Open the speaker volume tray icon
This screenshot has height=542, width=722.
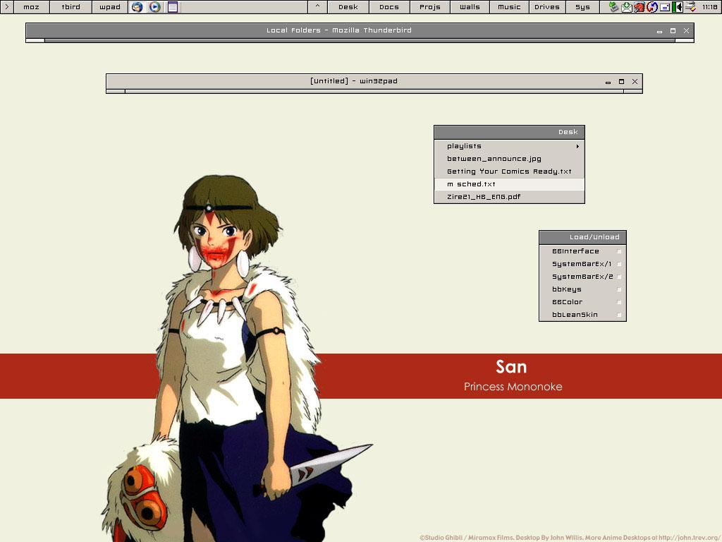point(678,7)
